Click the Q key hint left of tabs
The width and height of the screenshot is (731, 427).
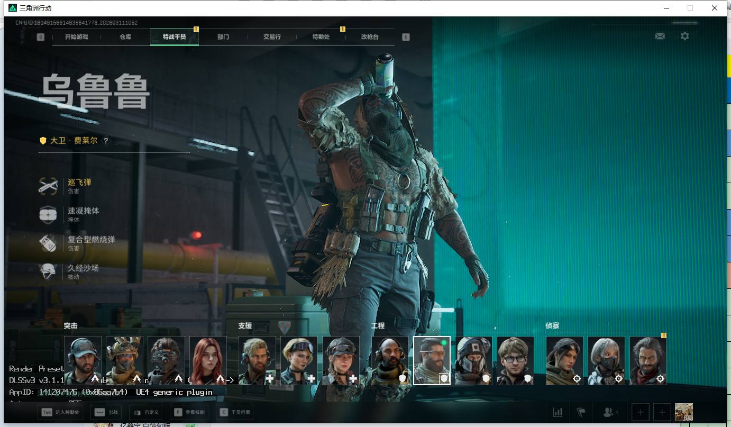[x=41, y=37]
